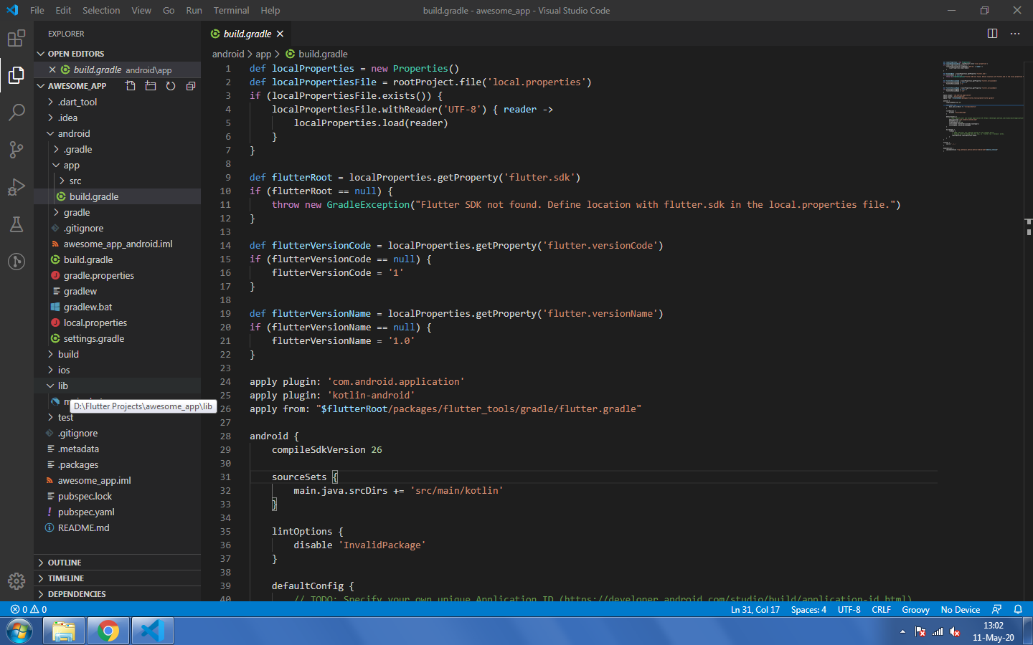Image resolution: width=1033 pixels, height=645 pixels.
Task: Open the Selection menu
Action: [x=101, y=11]
